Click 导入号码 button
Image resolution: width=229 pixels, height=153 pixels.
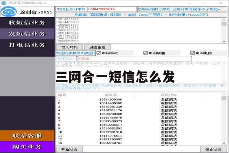69,47
